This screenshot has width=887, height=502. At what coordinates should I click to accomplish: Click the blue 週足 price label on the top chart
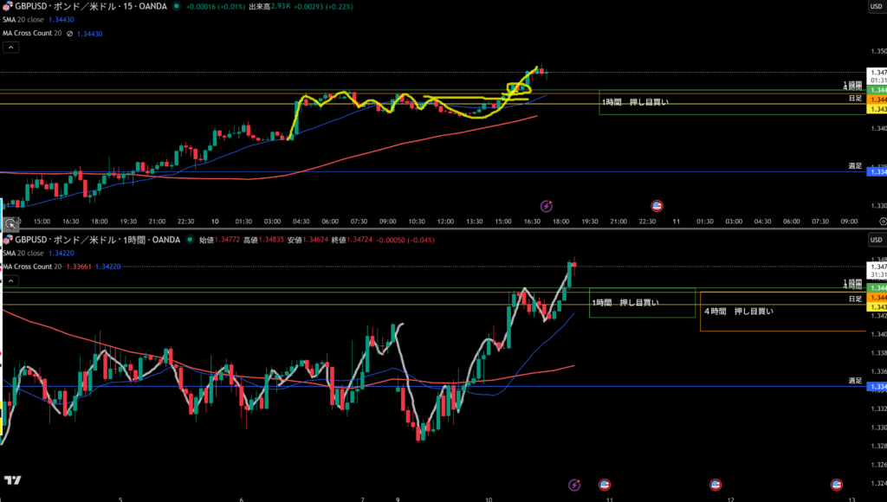[876, 171]
